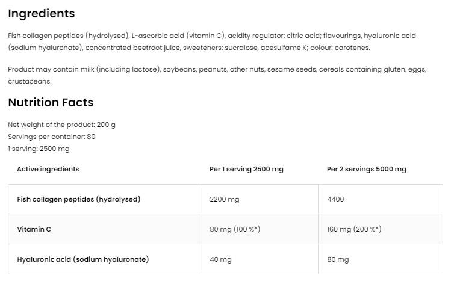Click the 2200 mg table cell

[x=224, y=199]
